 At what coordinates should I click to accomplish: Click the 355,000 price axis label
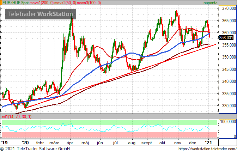click(x=229, y=45)
